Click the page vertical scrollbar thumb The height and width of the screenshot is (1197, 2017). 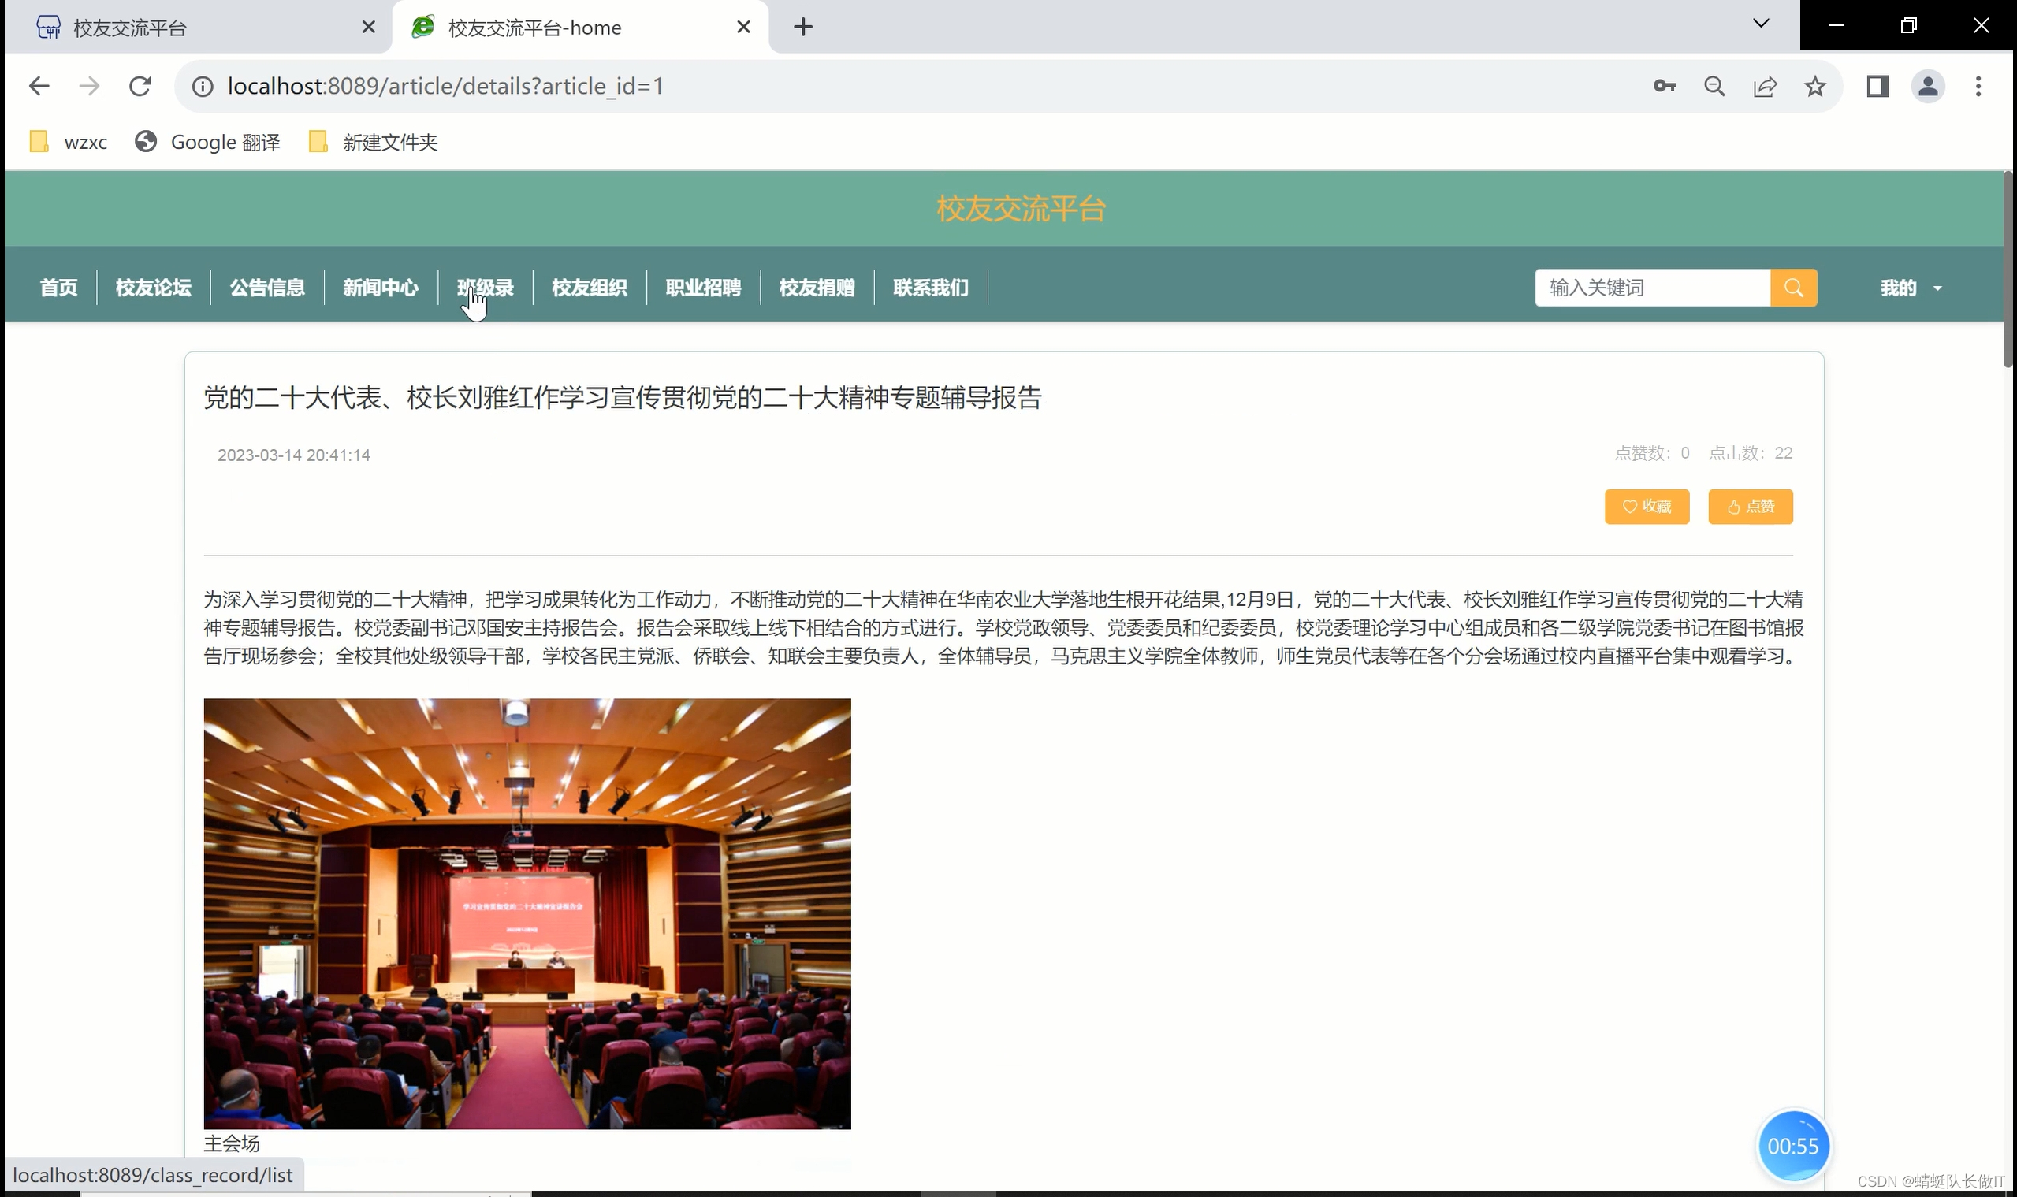(2008, 270)
